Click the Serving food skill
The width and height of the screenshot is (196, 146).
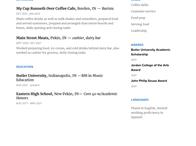[140, 24]
